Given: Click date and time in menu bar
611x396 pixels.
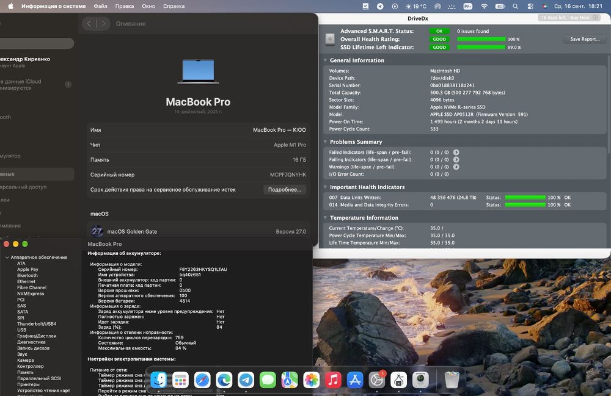Looking at the screenshot, I should (578, 6).
